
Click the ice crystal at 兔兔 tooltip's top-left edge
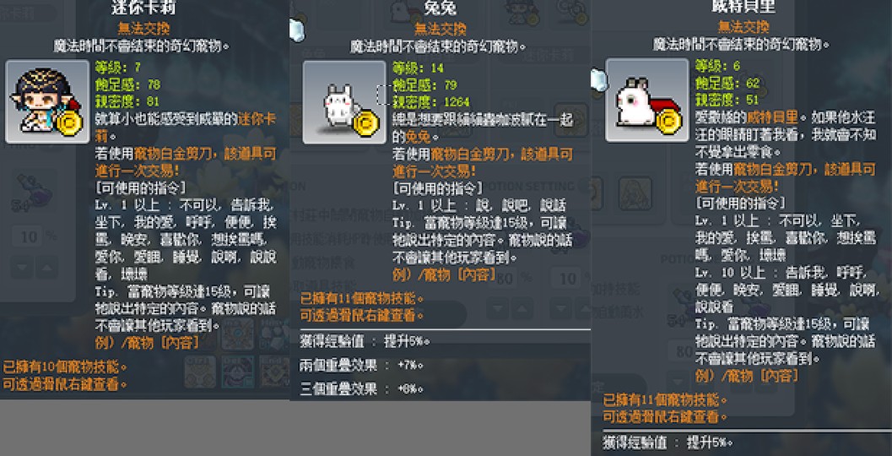[296, 30]
